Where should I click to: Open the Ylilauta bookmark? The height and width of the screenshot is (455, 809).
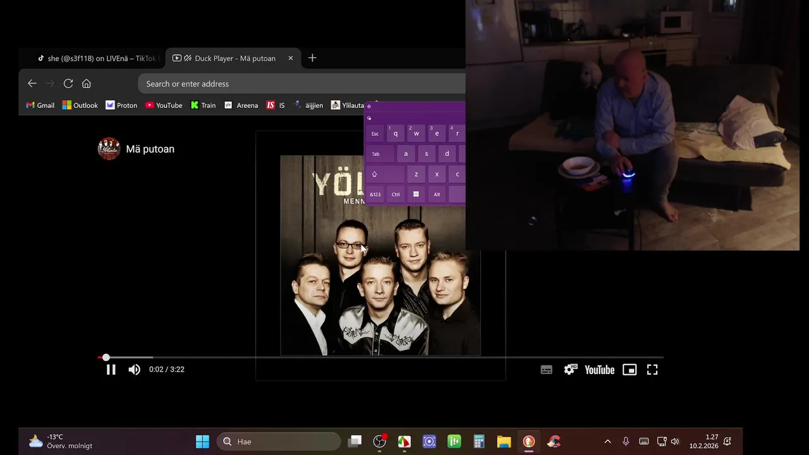point(348,106)
